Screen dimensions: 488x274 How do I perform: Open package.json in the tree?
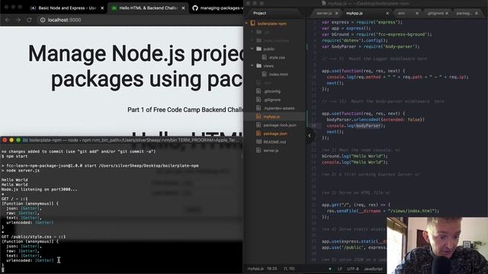click(x=275, y=134)
